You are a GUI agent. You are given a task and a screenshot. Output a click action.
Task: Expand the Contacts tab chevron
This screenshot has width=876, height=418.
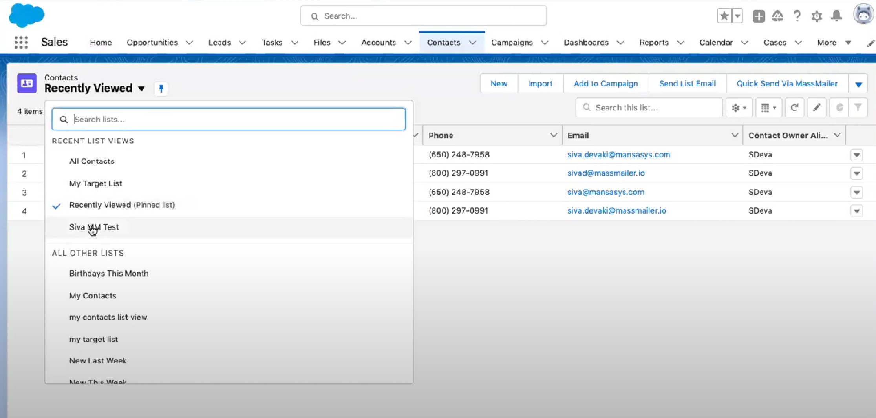click(x=473, y=42)
